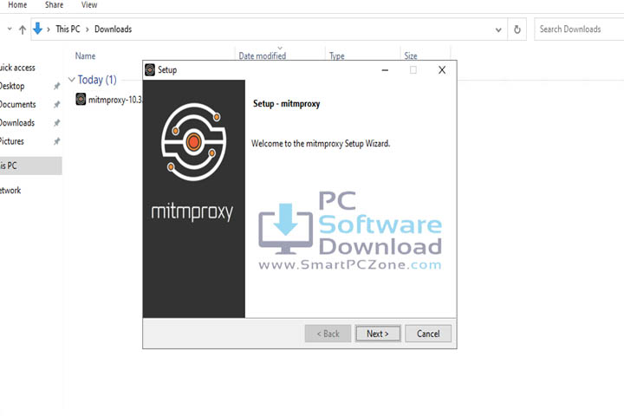Click the disabled Back button in Setup
The image size is (624, 416).
pos(328,333)
